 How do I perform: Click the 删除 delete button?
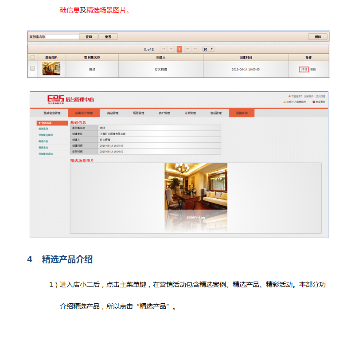pyautogui.click(x=318, y=37)
